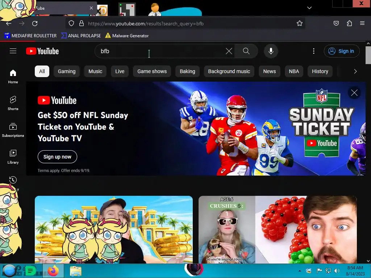Open the YouTube guide hamburger menu
The width and height of the screenshot is (371, 278).
click(13, 51)
